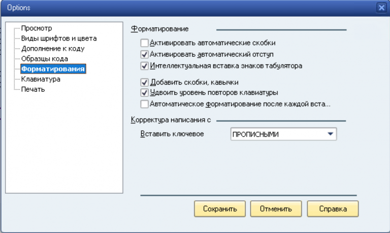The height and width of the screenshot is (233, 390).
Task: Uncheck Добавить скобки, кавычки option
Action: [x=145, y=82]
